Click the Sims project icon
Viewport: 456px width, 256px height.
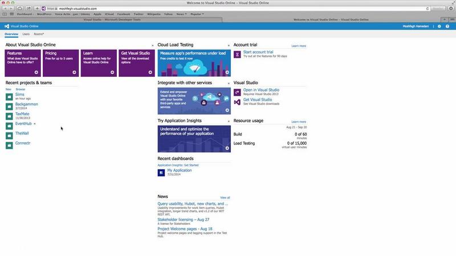click(9, 97)
